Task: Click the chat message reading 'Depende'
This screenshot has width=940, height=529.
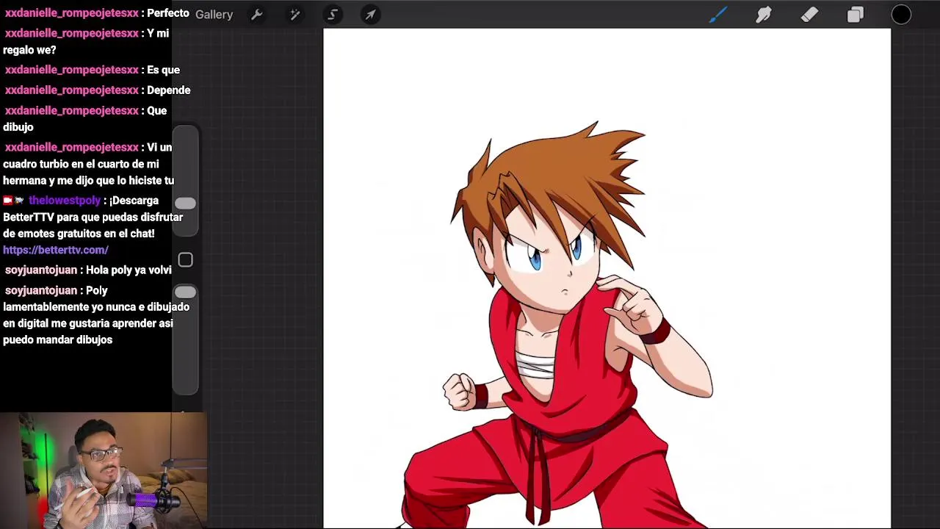Action: coord(169,90)
